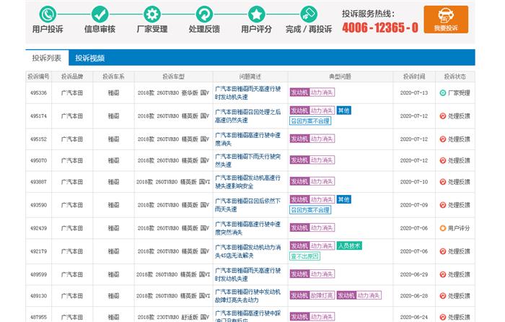
Task: Click the 信息审核 checkmark step icon
Action: click(x=100, y=14)
